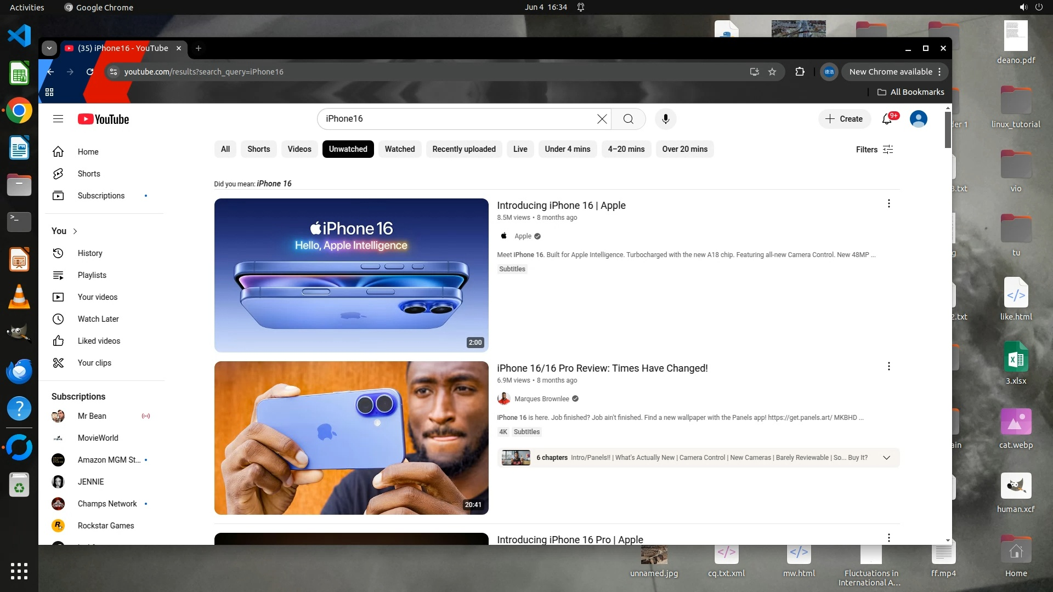This screenshot has width=1053, height=592.
Task: Bookmark page with the star icon
Action: click(772, 72)
